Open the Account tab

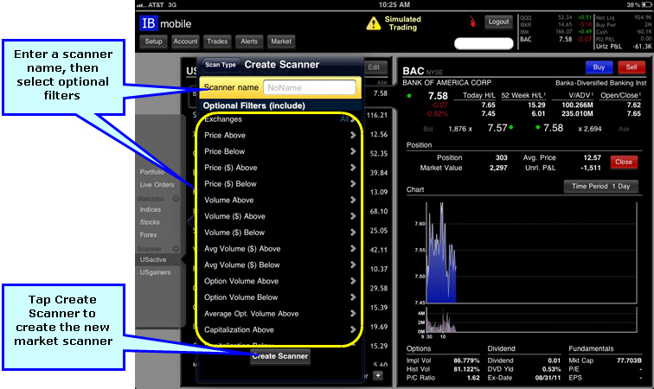186,41
